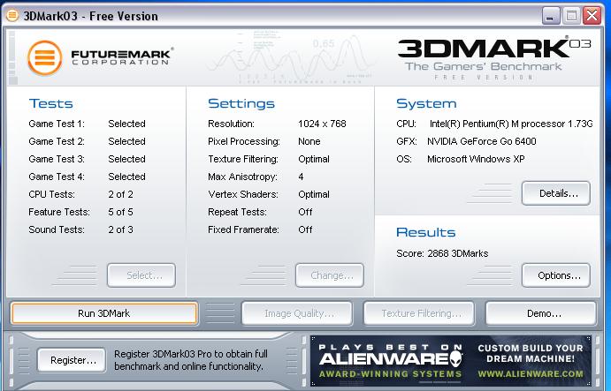Minimize the 3DMark03 window
Viewport: 611px width, 391px height.
click(x=550, y=16)
